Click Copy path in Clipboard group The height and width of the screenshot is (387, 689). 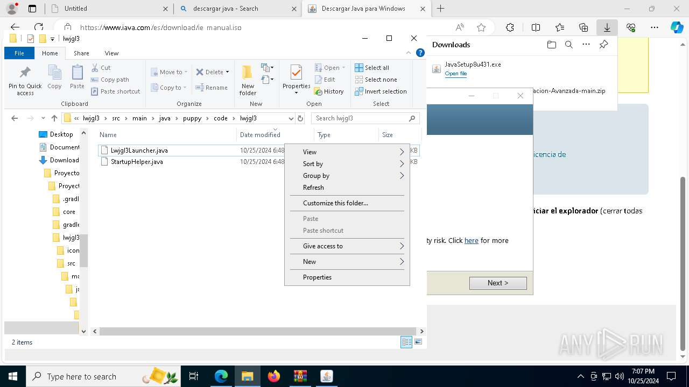110,80
